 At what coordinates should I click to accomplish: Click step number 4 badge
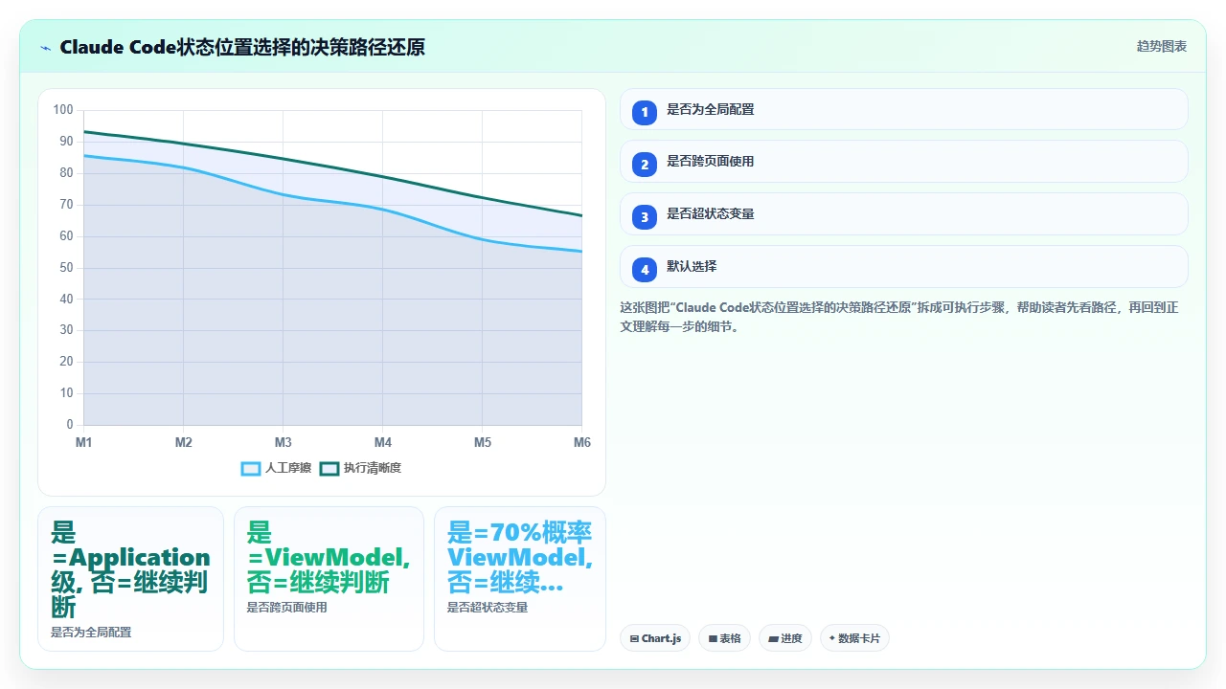tap(645, 270)
